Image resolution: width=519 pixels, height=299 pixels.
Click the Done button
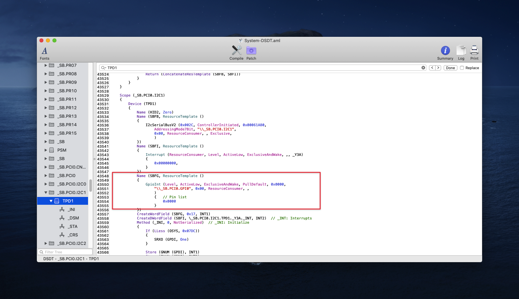pyautogui.click(x=450, y=68)
